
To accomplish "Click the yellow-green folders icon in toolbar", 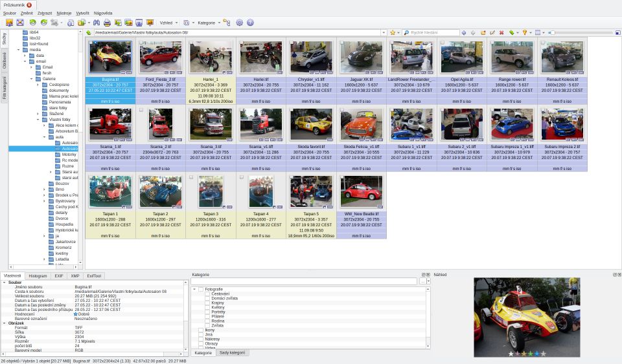I will (x=82, y=23).
